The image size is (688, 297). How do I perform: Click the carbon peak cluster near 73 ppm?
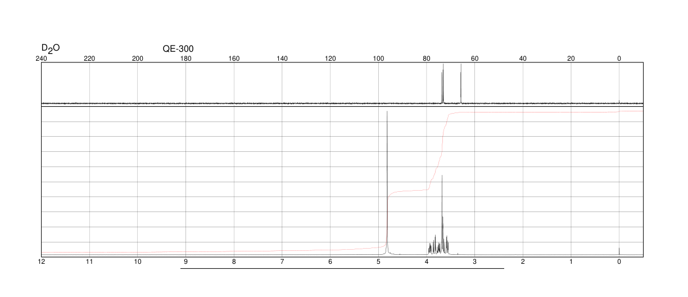pos(442,83)
